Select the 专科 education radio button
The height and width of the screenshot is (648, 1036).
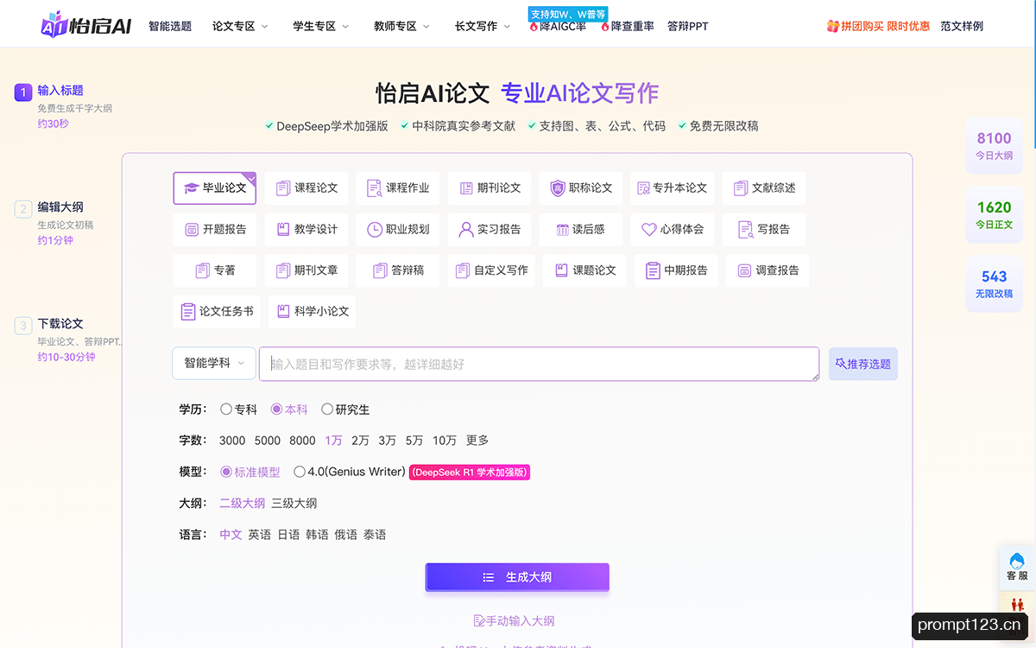click(x=226, y=410)
